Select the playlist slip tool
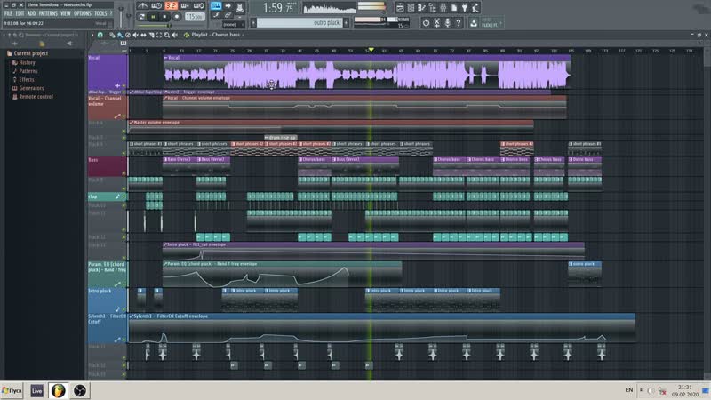 pos(143,35)
